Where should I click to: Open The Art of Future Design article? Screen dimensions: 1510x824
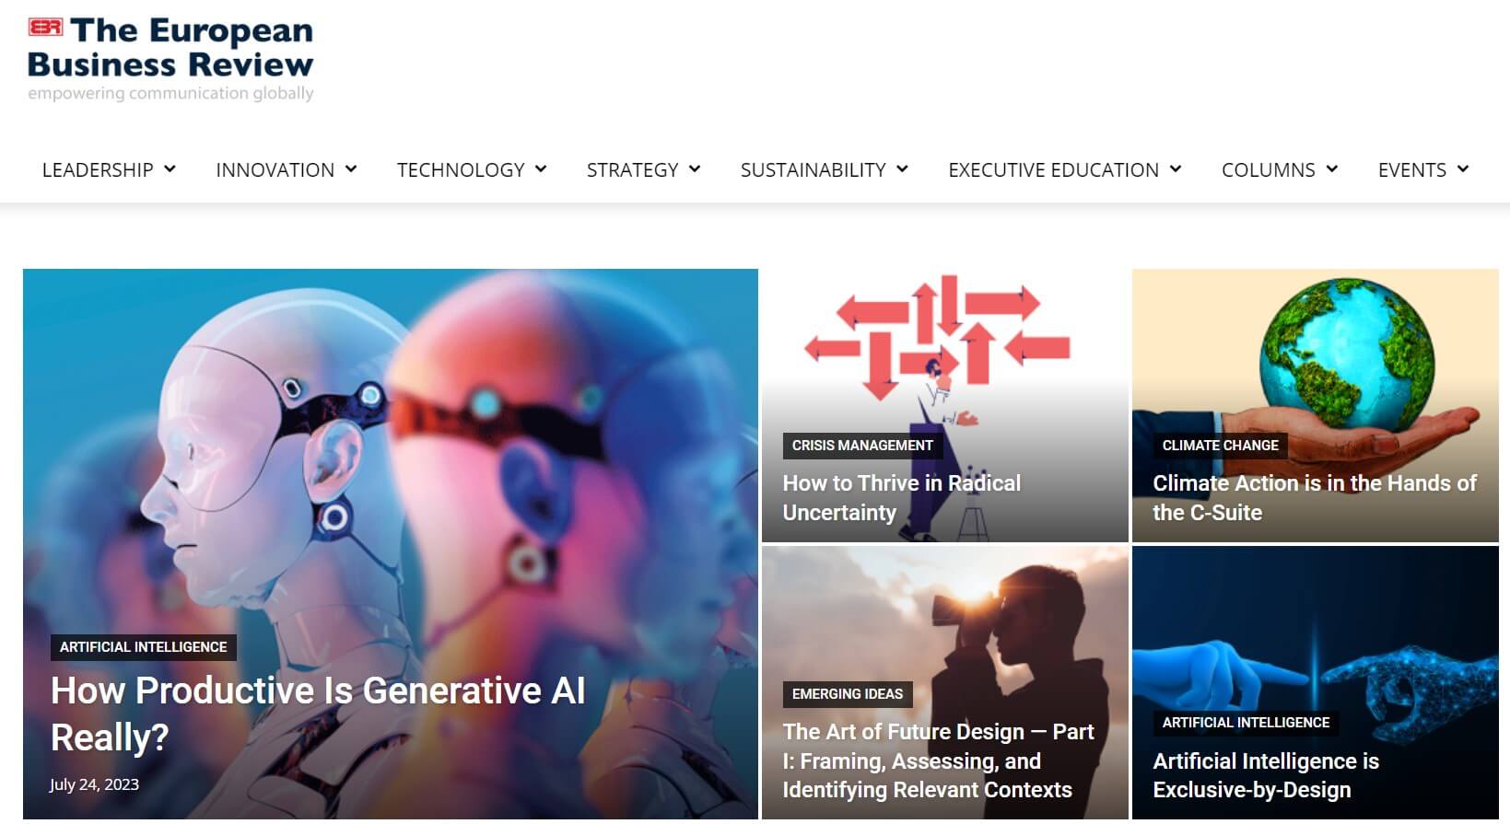coord(938,760)
